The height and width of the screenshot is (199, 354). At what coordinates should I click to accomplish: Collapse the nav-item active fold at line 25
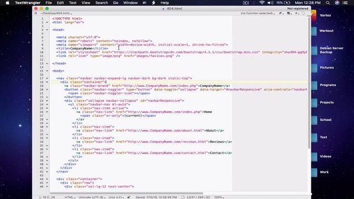(x=47, y=108)
